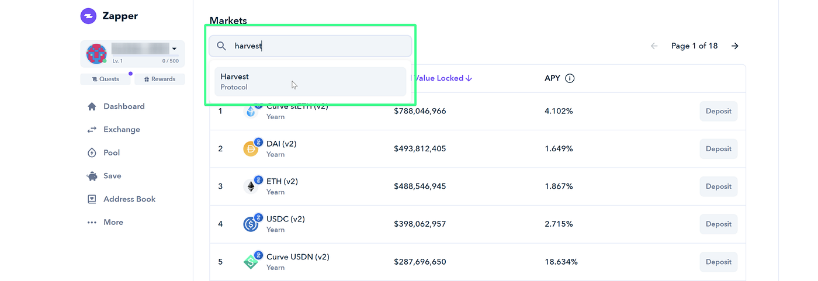Image resolution: width=818 pixels, height=281 pixels.
Task: Open the Dashboard home icon
Action: point(92,106)
